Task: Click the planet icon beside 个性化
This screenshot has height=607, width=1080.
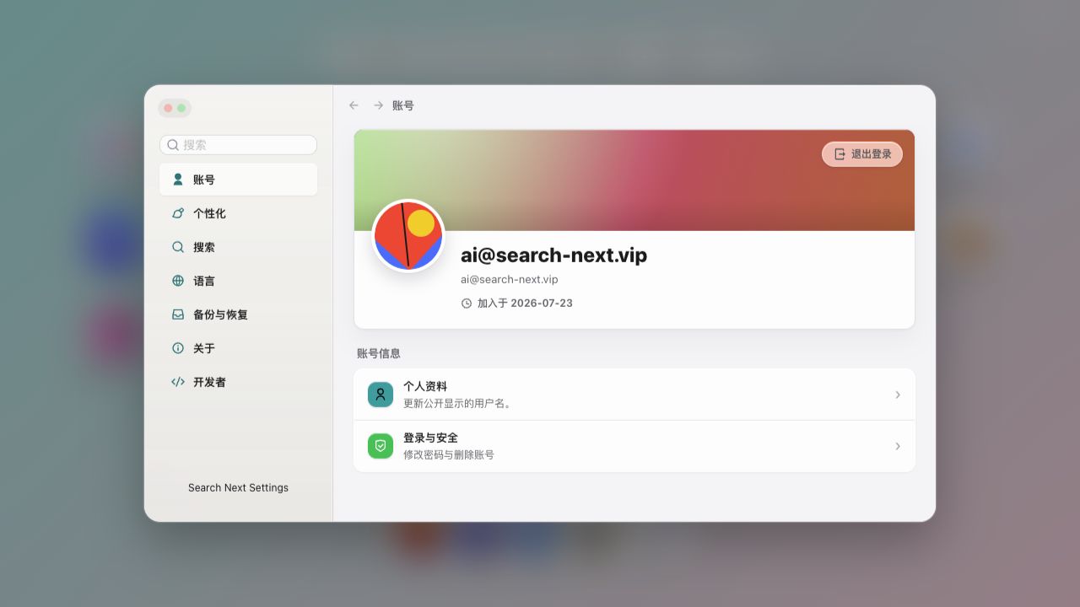Action: [178, 213]
